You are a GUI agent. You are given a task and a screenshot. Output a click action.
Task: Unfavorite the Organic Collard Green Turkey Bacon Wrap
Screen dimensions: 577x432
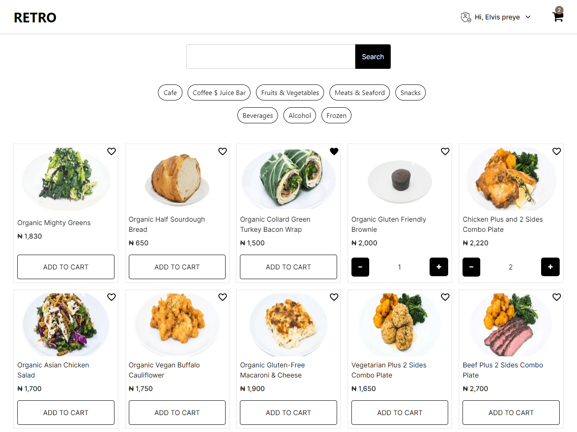[334, 151]
